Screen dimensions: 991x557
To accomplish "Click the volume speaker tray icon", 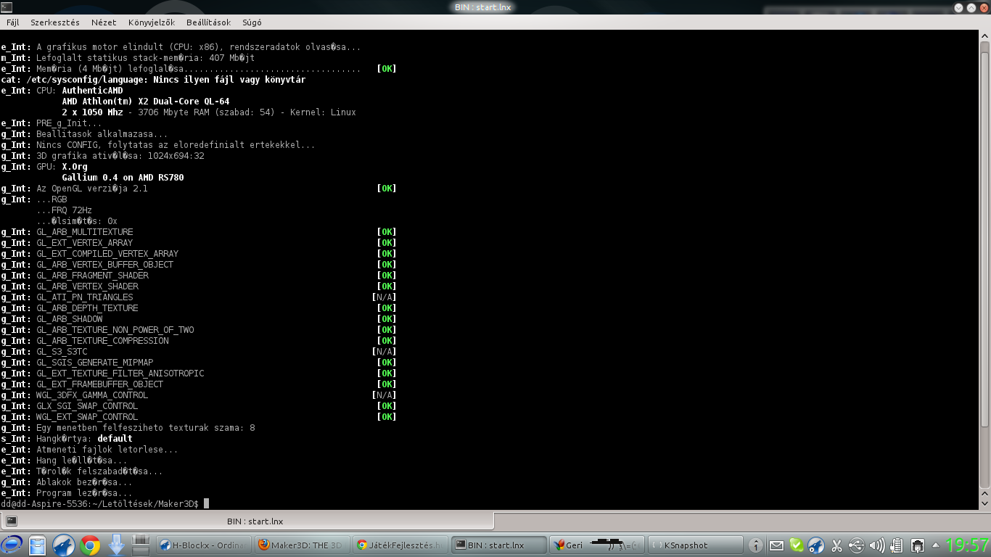I will [x=876, y=545].
